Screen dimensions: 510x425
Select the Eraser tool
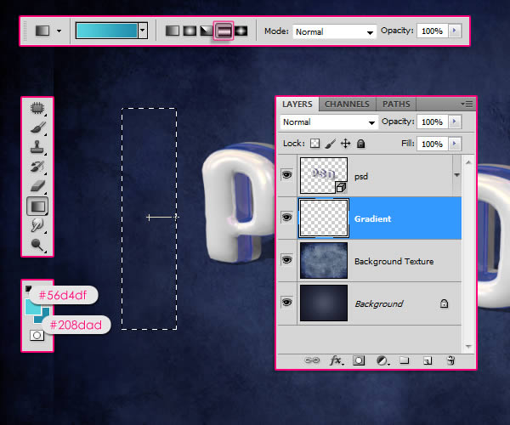pos(37,185)
